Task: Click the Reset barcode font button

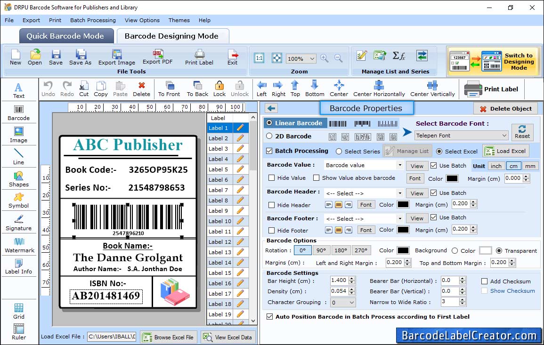Action: click(x=522, y=132)
